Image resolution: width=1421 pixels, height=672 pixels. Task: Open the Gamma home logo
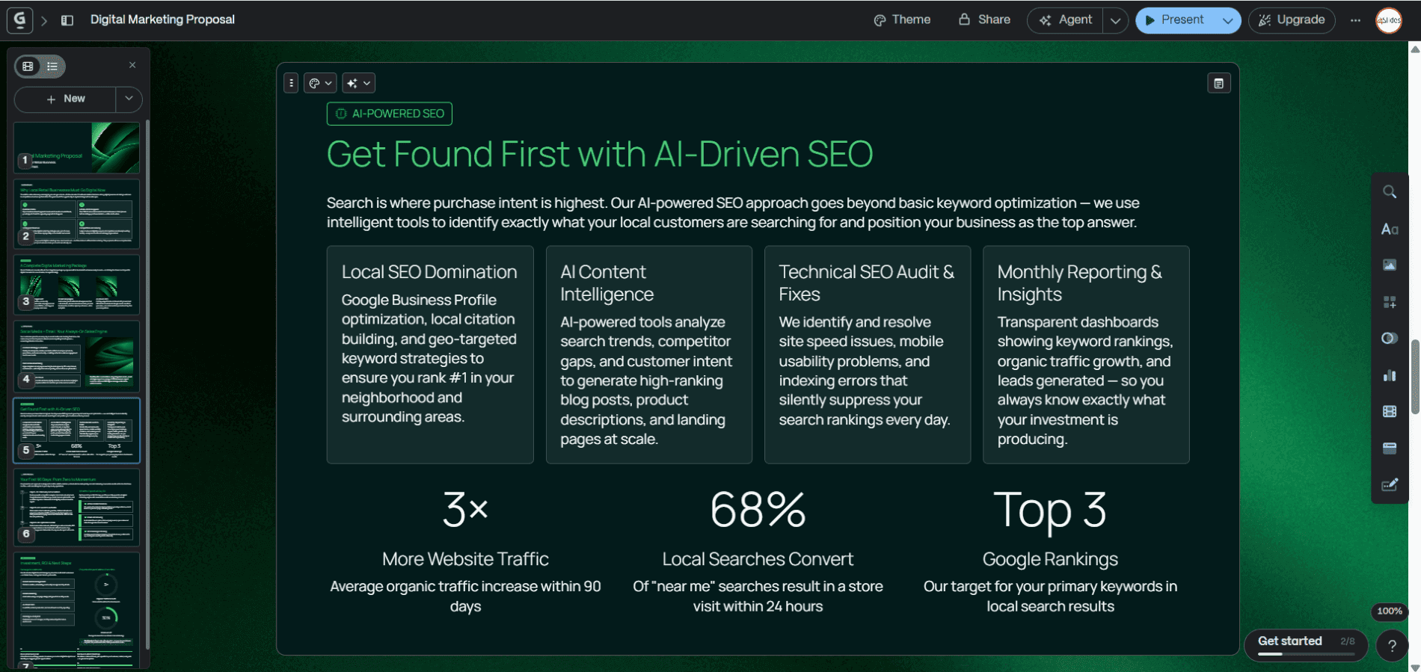coord(19,19)
